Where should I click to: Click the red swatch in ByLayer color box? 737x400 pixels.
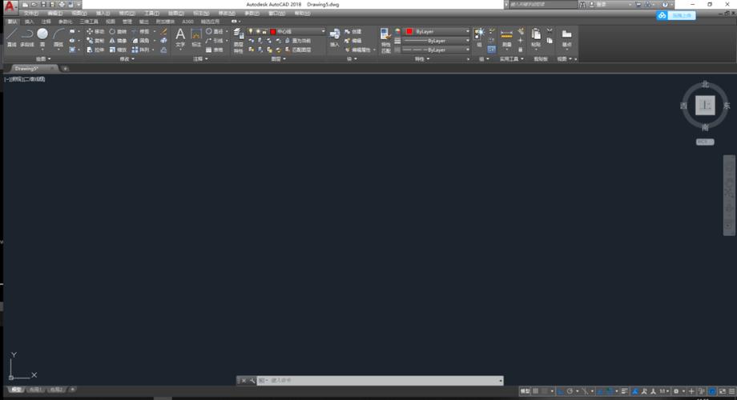pos(409,31)
